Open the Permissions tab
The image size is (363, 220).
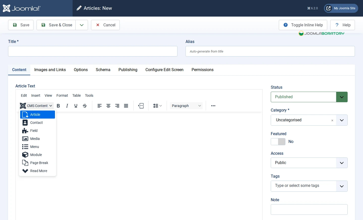202,70
